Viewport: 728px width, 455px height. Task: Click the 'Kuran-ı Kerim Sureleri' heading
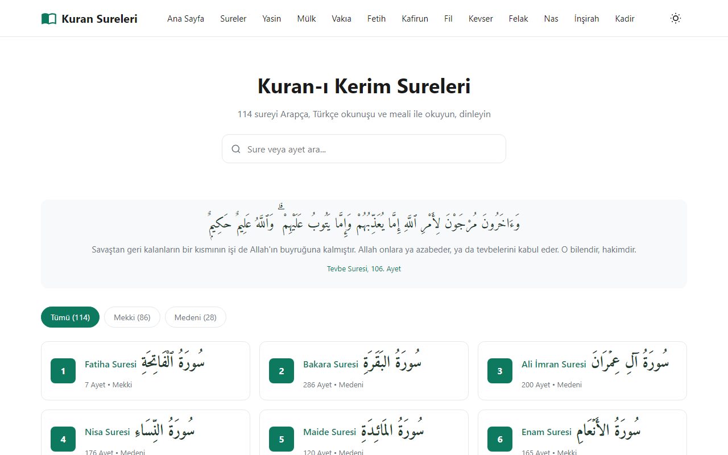click(364, 86)
